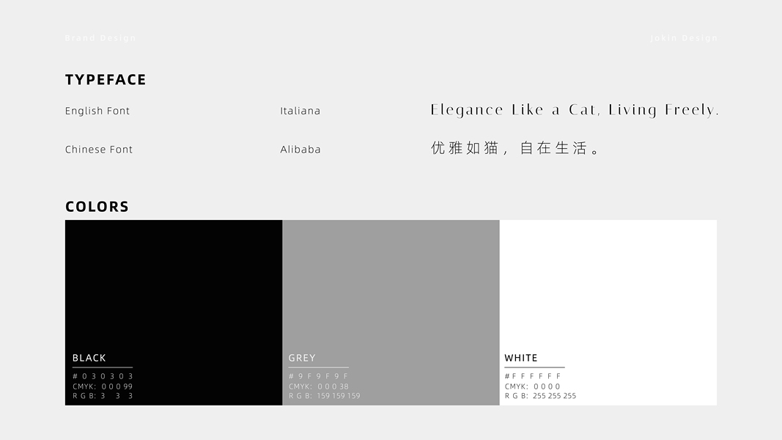Click 'CMYK: 0 0 0 99' value
The height and width of the screenshot is (440, 782).
pos(102,386)
